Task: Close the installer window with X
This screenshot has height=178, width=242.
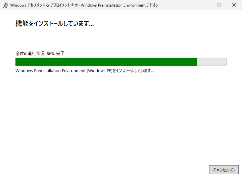Action: tap(234, 5)
